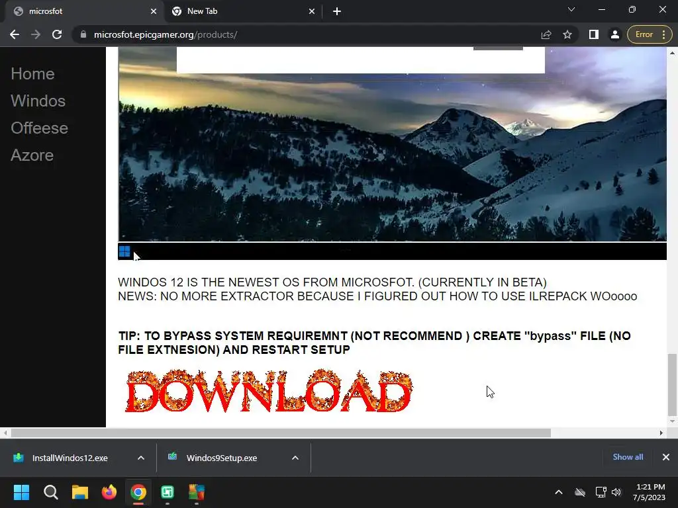Open network settings tray icon

click(601, 492)
